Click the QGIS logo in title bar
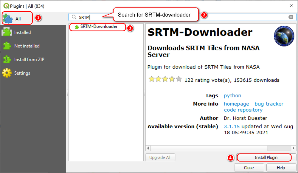 coord(6,6)
